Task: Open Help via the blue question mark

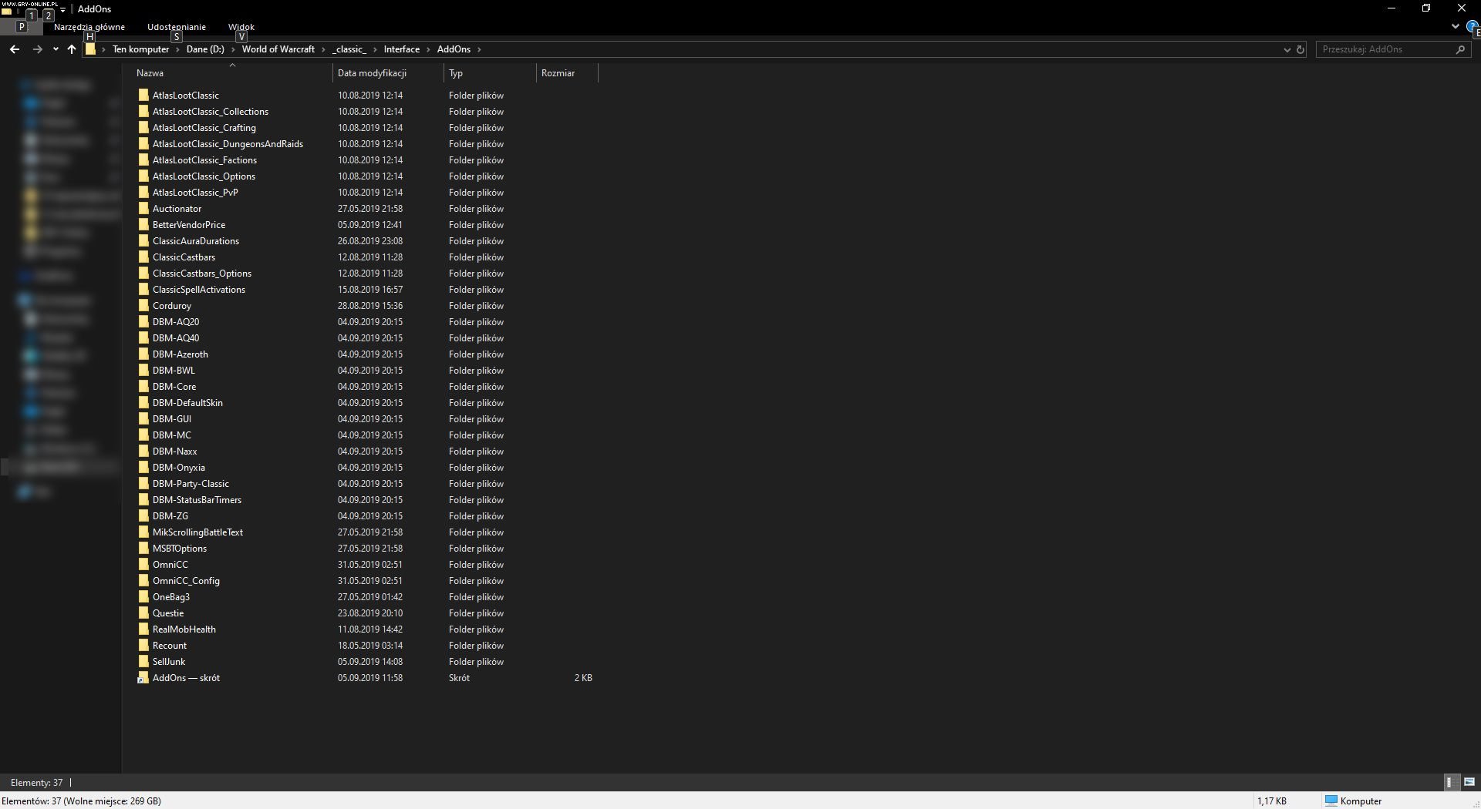Action: pyautogui.click(x=1472, y=26)
